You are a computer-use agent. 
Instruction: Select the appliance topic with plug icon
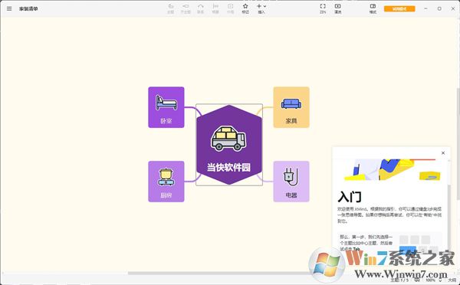point(291,182)
